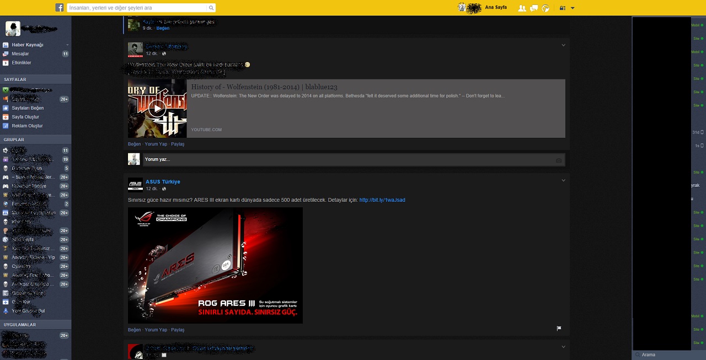This screenshot has height=360, width=706.
Task: Click the Sayfaları Beğen thumbs-up icon
Action: click(6, 108)
